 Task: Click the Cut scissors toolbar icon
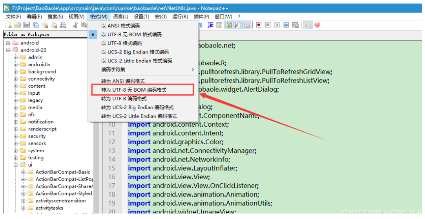tap(76, 25)
